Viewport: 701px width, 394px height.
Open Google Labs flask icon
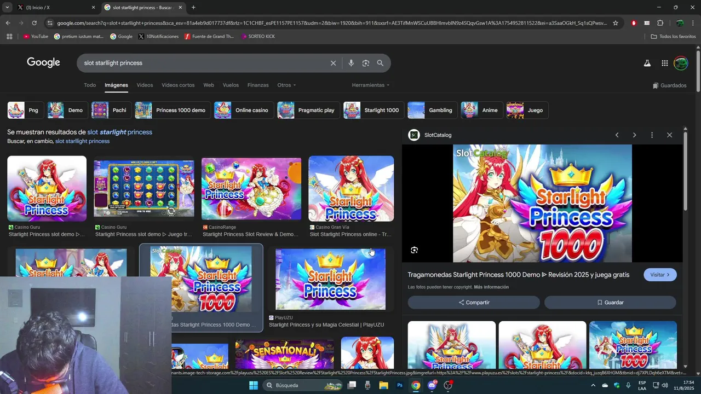pyautogui.click(x=647, y=63)
